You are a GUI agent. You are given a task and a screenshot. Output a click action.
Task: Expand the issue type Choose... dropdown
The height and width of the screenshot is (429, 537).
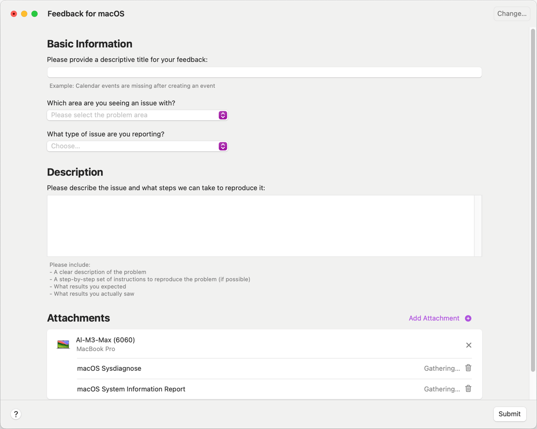[137, 146]
